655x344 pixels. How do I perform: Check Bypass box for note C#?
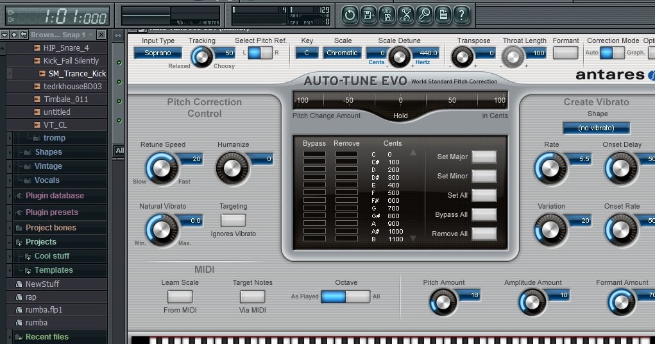[x=314, y=162]
